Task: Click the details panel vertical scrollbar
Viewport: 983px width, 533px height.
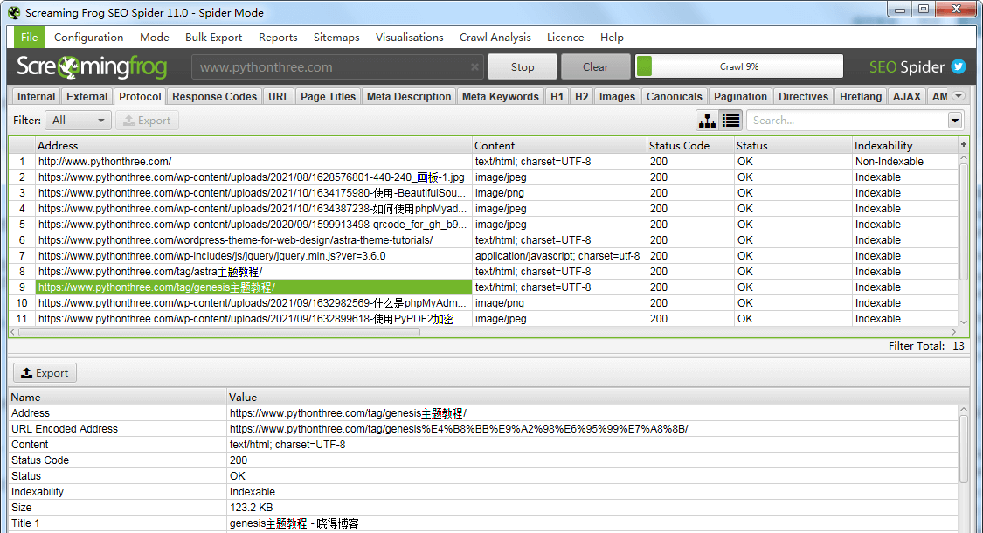Action: coord(964,447)
